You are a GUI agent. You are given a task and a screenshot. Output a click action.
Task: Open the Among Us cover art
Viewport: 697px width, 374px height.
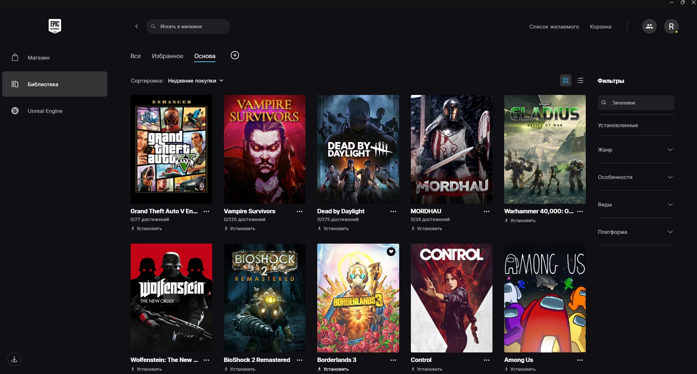[545, 298]
